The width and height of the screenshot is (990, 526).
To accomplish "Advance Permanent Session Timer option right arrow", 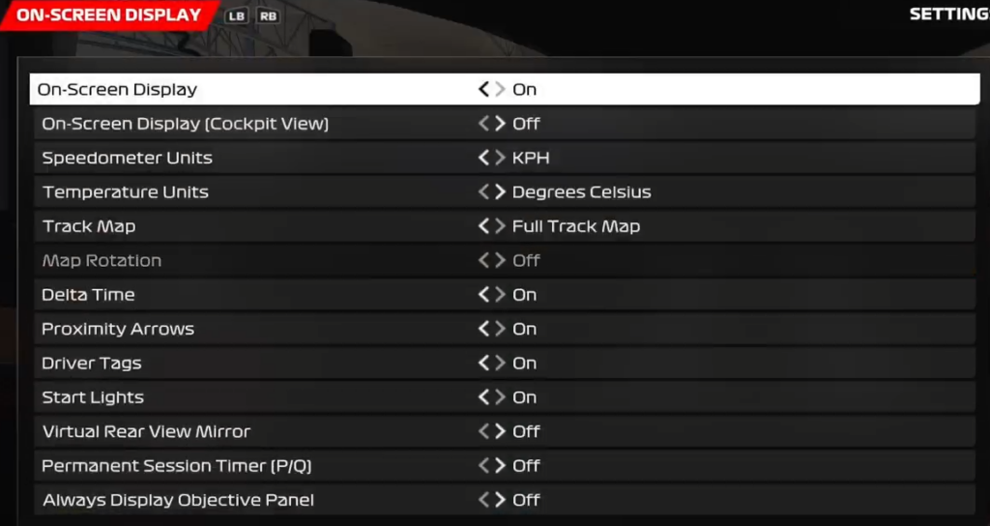I will (x=500, y=465).
